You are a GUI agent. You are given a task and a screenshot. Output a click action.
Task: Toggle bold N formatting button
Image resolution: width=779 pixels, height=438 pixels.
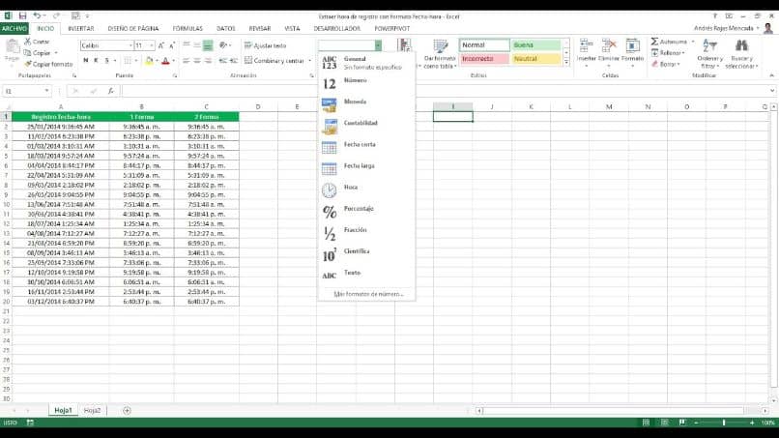pos(85,61)
